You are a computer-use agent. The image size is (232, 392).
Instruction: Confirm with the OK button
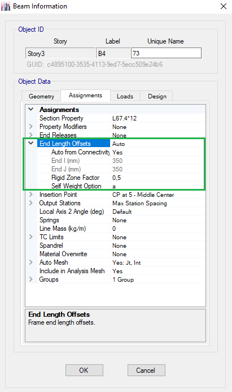(84, 370)
